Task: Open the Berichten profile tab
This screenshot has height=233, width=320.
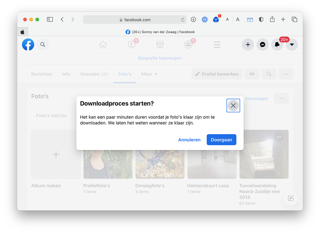Action: coord(42,74)
